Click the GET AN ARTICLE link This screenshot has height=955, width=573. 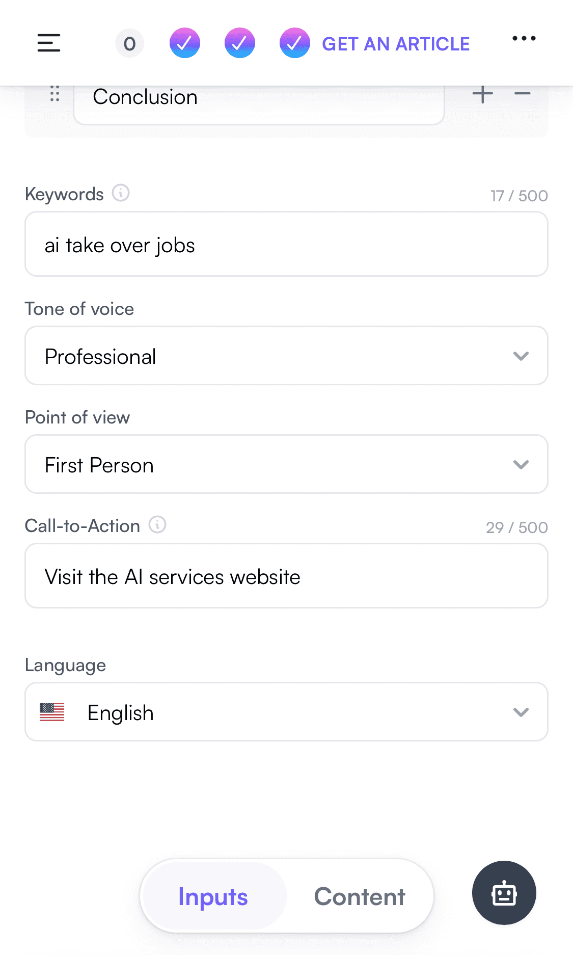[396, 44]
